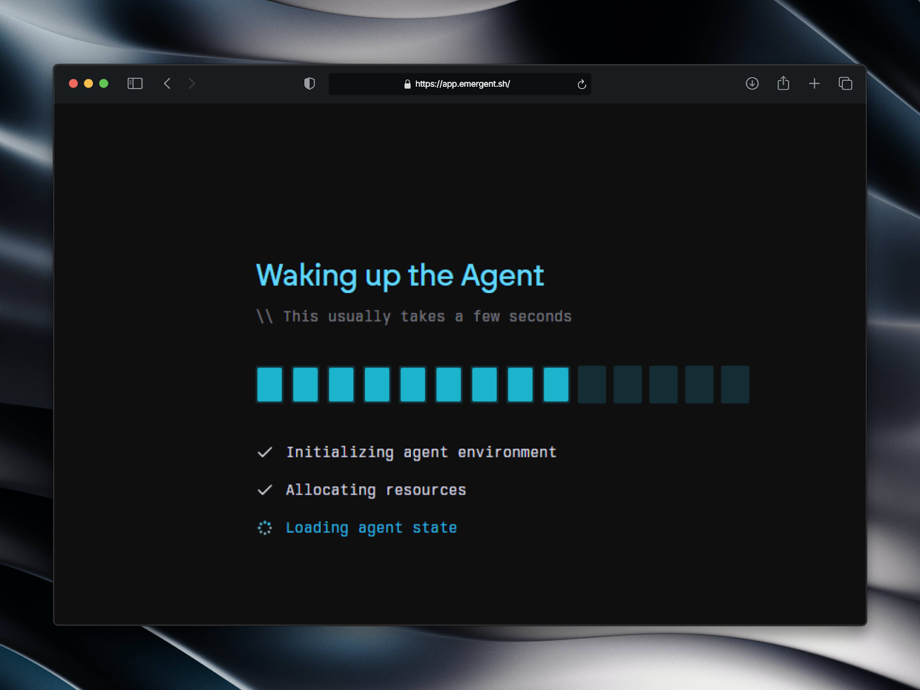Click spinner beside Loading agent state
This screenshot has width=920, height=690.
tap(264, 528)
